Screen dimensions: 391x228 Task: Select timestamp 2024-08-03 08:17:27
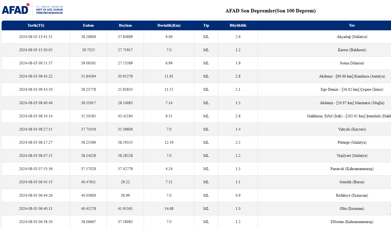pyautogui.click(x=36, y=142)
